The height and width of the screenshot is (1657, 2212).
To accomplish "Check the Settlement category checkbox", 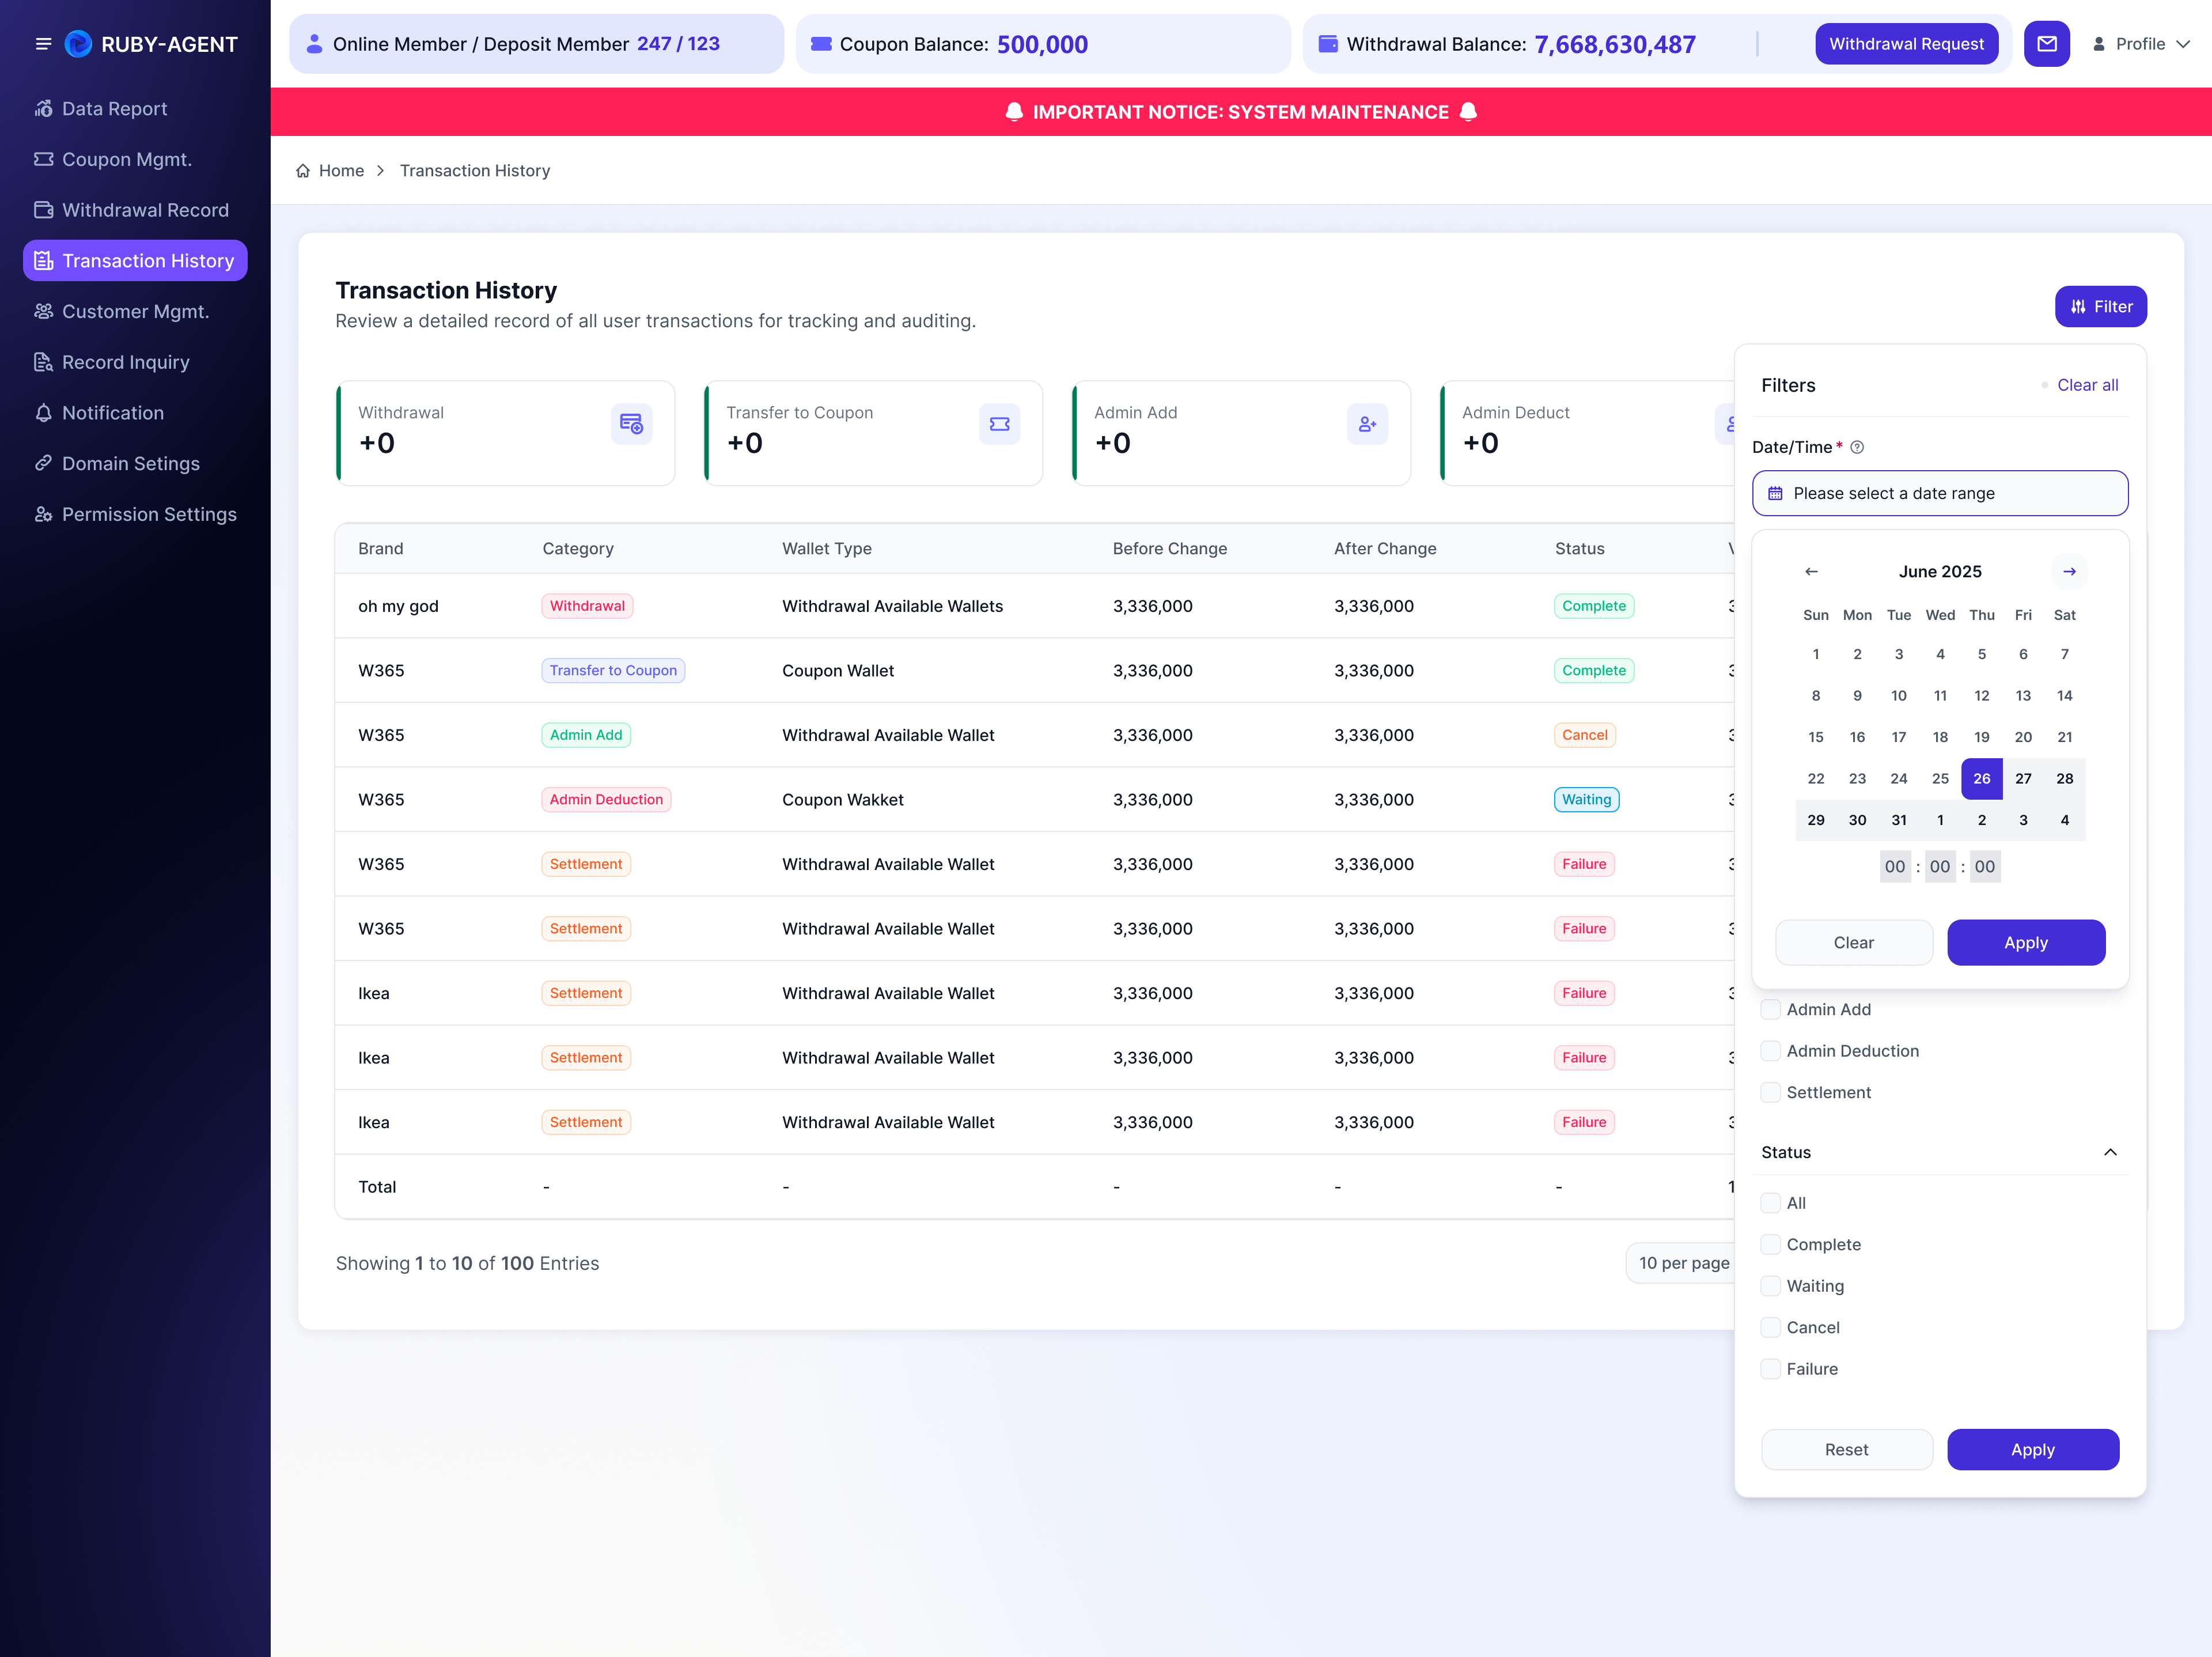I will click(1770, 1092).
